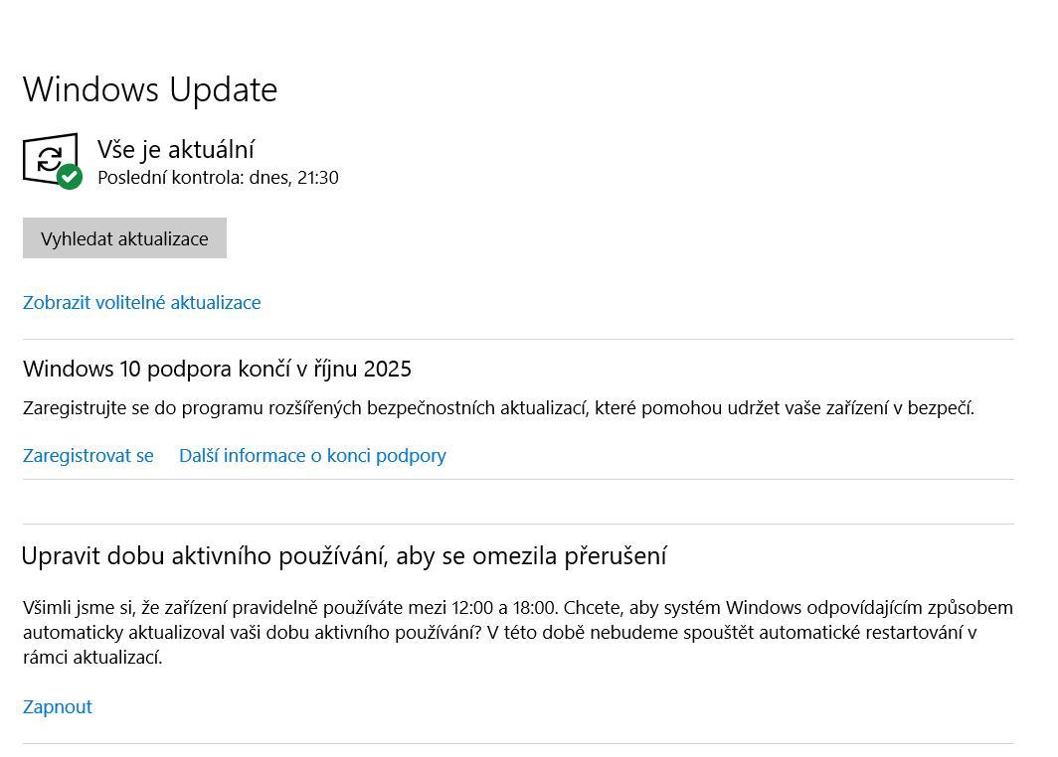The image size is (1058, 757).
Task: Click the Upravit dobu aktivního používání heading
Action: coord(343,555)
